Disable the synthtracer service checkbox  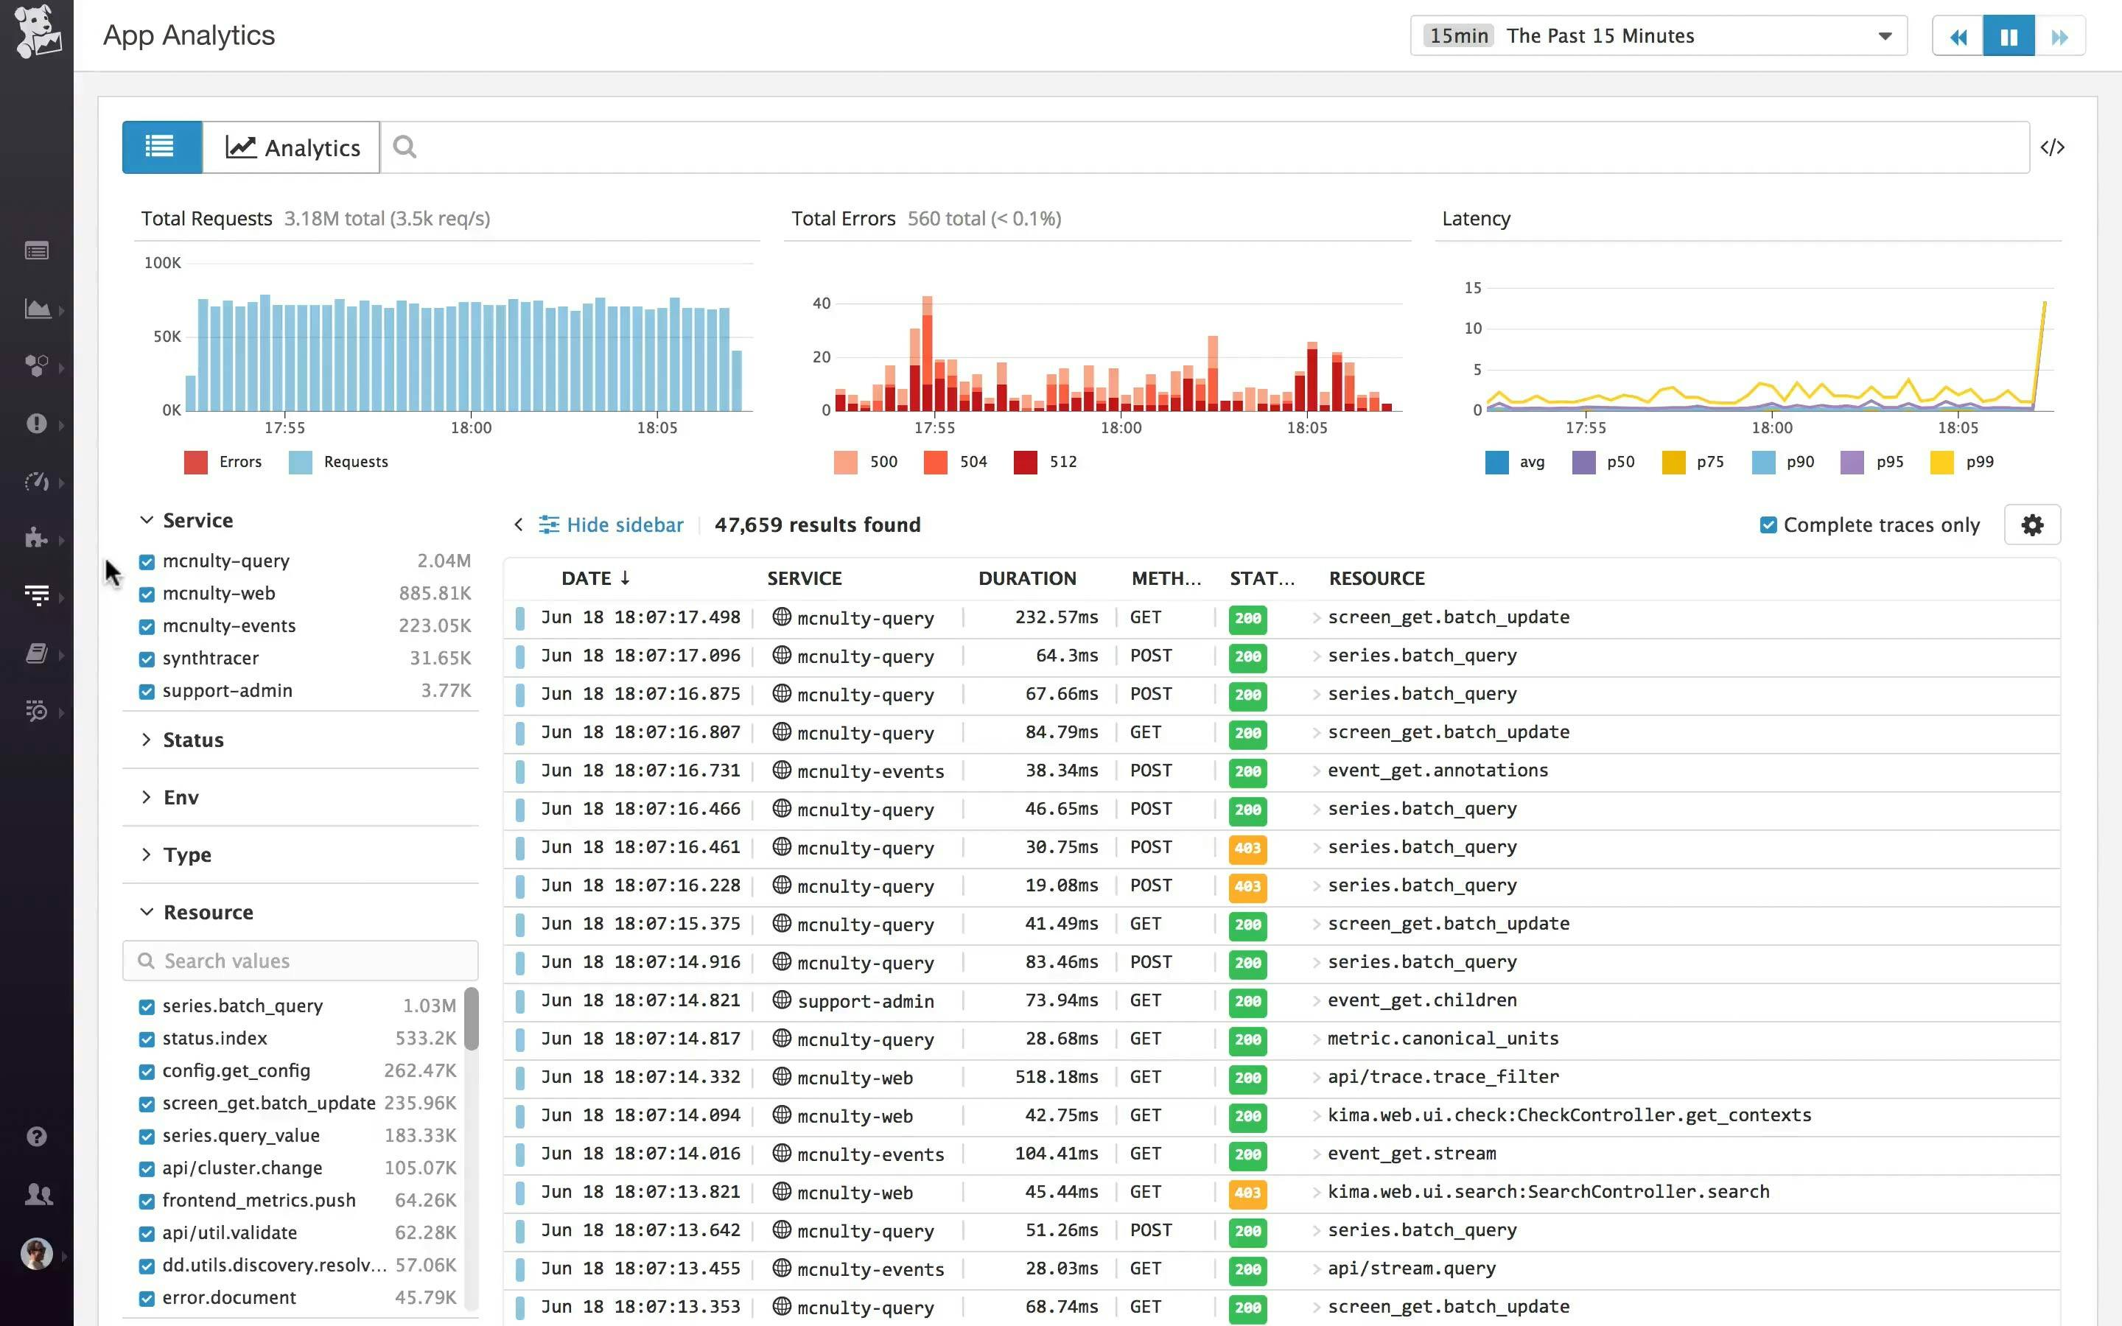(x=145, y=657)
